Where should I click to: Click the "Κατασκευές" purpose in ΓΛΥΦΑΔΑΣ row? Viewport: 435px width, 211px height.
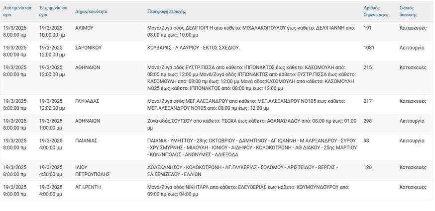(413, 101)
